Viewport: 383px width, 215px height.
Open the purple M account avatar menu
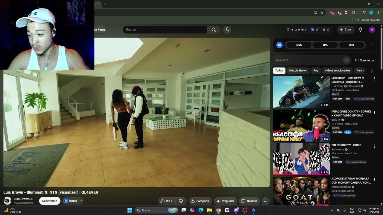(372, 30)
